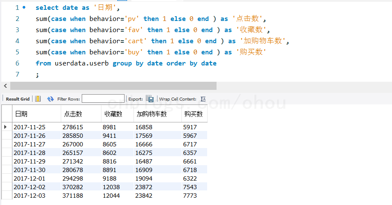Click the value 371188

pyautogui.click(x=73, y=196)
